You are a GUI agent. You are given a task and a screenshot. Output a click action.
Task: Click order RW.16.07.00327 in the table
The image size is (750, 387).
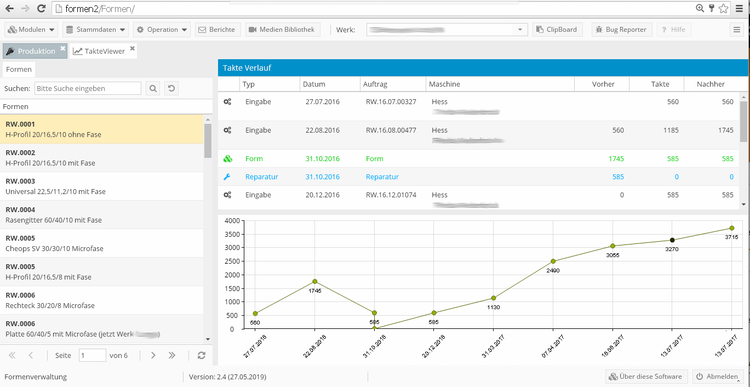pos(391,101)
